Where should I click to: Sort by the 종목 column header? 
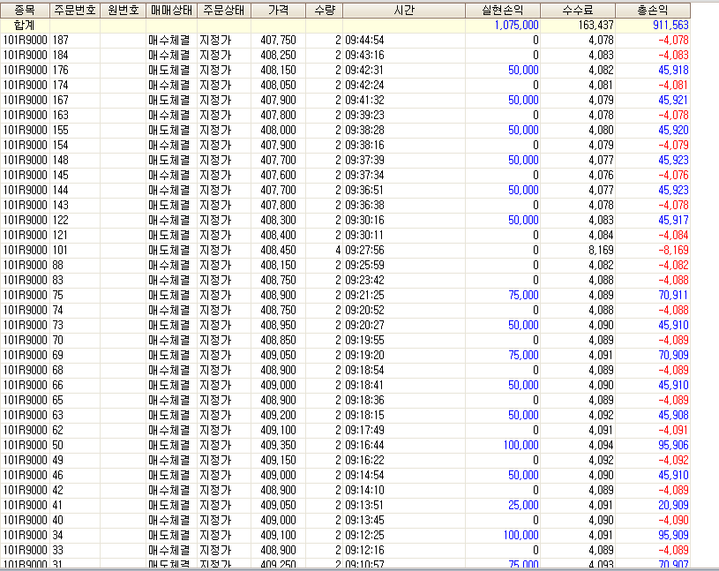(25, 10)
